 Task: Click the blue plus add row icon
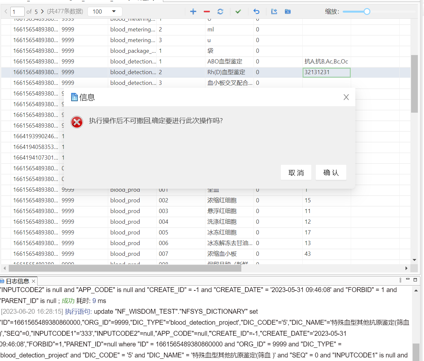[x=193, y=12]
